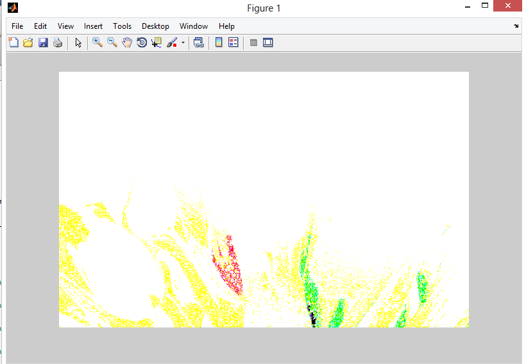Open the View menu
The height and width of the screenshot is (364, 526).
click(65, 26)
